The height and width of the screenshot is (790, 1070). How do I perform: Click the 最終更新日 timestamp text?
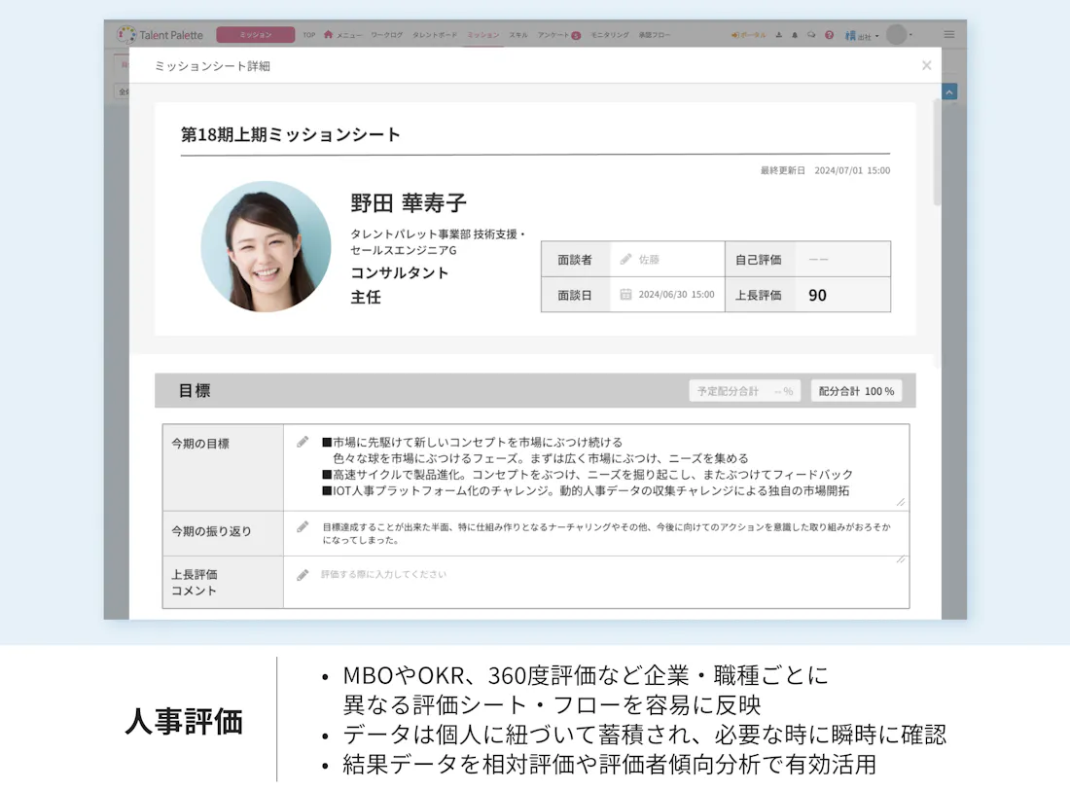[825, 170]
